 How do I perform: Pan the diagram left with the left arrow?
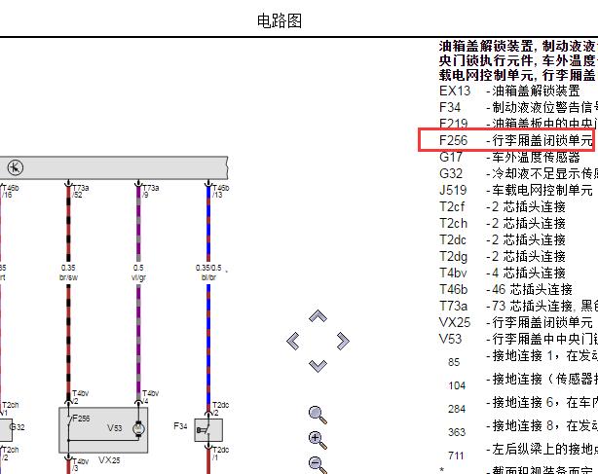click(293, 341)
